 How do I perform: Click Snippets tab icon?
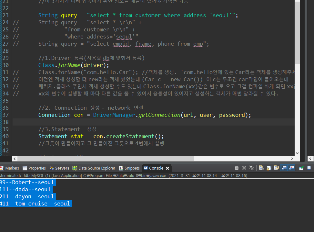point(121,168)
